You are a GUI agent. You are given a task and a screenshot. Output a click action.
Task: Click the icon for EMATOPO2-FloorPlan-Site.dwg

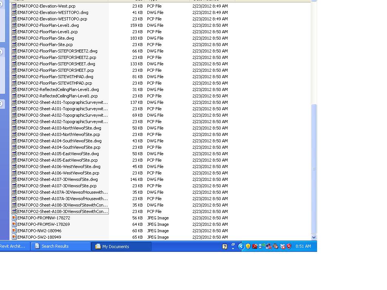(x=14, y=38)
